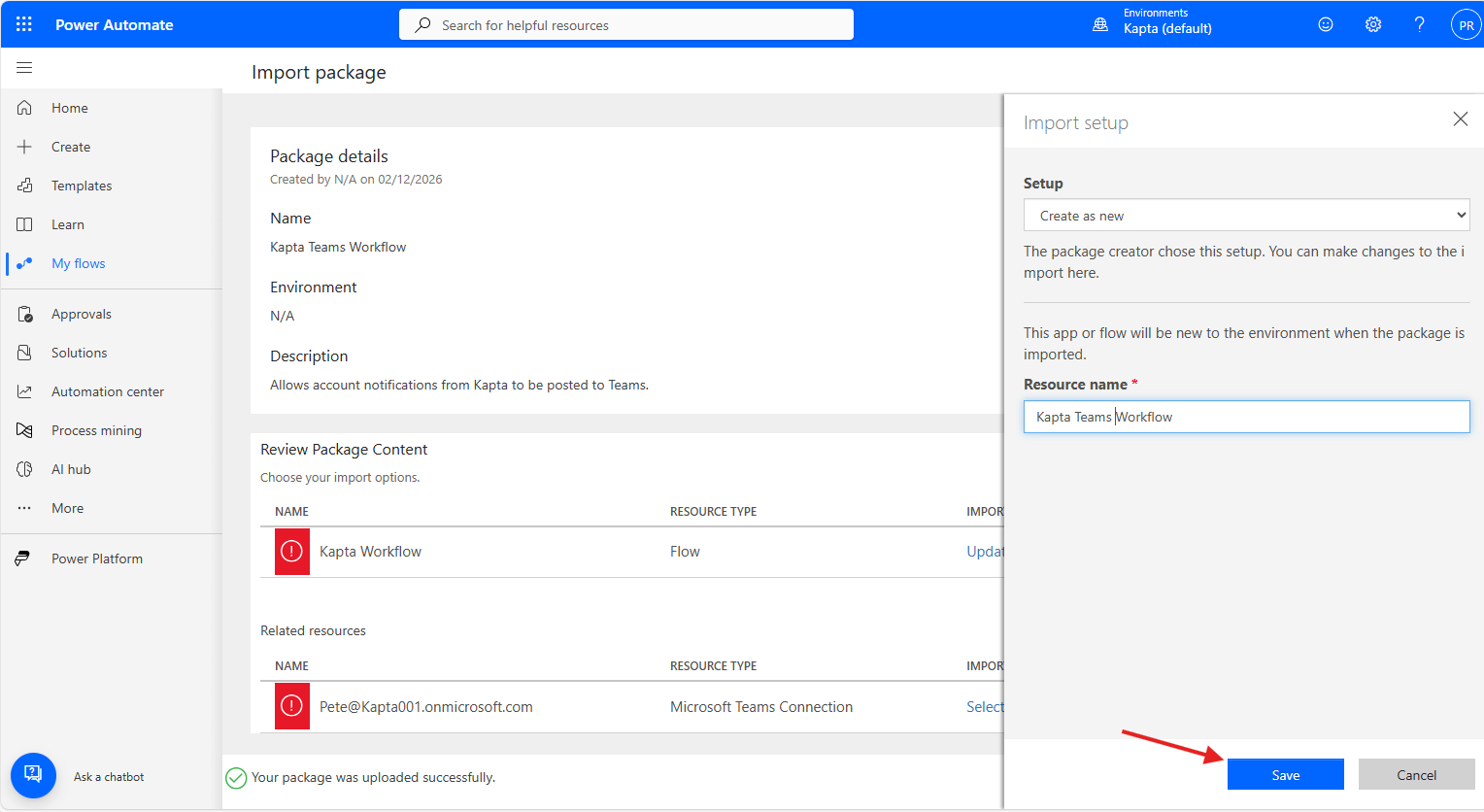Open the app launcher waffle icon
The height and width of the screenshot is (812, 1484).
[24, 24]
